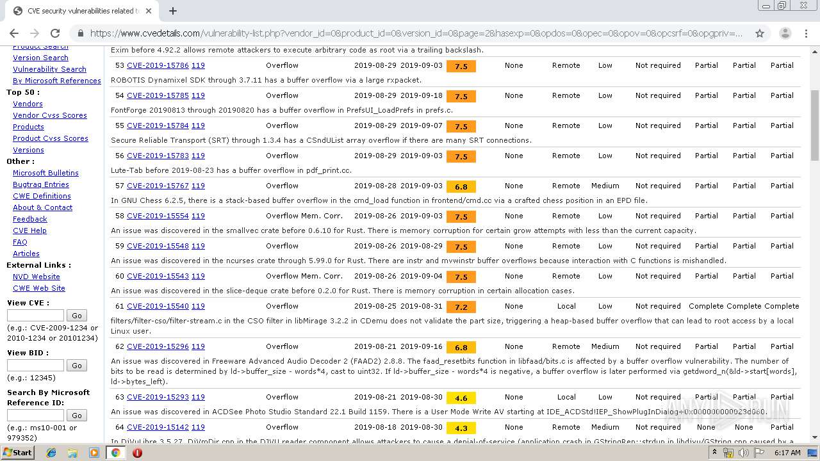Open the media player taskbar icon
The image size is (820, 461).
[94, 453]
